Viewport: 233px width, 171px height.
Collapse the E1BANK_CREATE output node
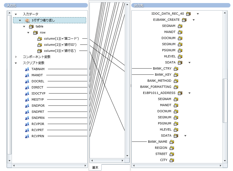pos(194,20)
